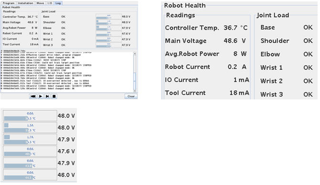320x185 pixels.
Task: Click the enlarged 1 mA IO current value
Action: (241, 80)
